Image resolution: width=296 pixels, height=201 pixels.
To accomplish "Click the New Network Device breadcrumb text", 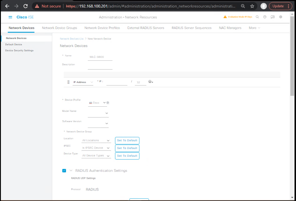I will (99, 39).
